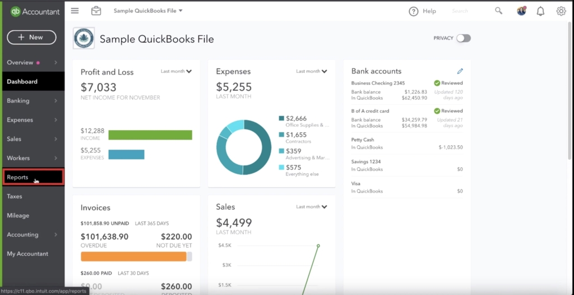Viewport: 574px width, 295px height.
Task: Open the B of A credit card account
Action: (370, 111)
